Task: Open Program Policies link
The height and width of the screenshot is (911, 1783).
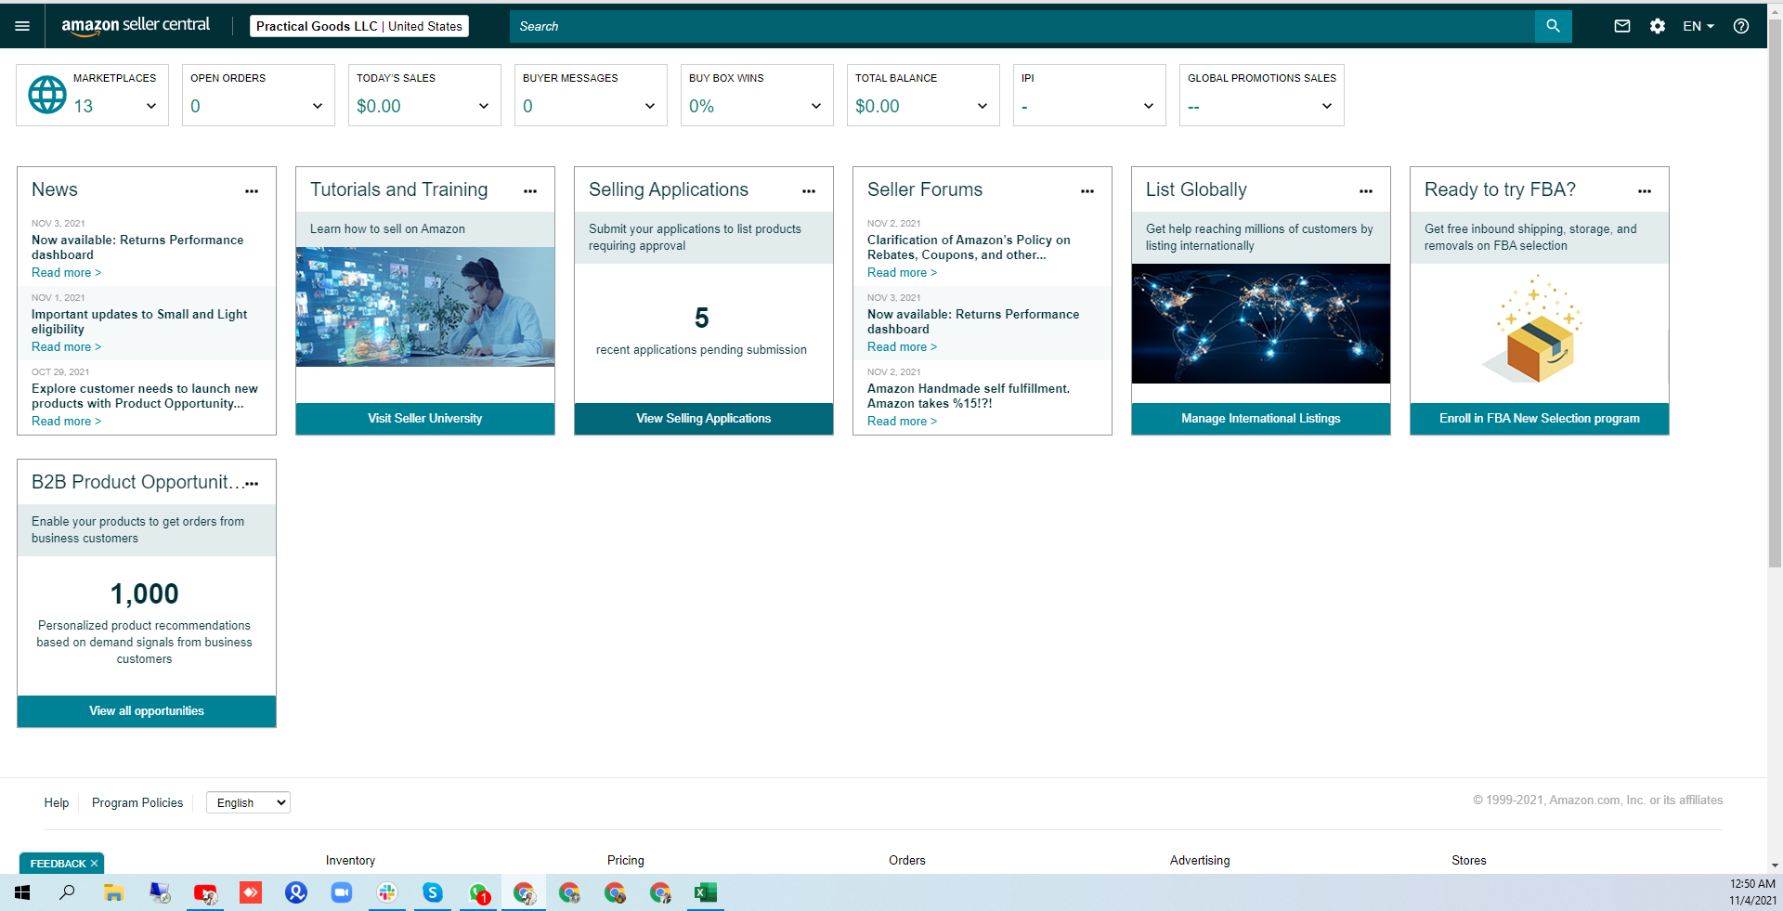Action: (x=137, y=802)
